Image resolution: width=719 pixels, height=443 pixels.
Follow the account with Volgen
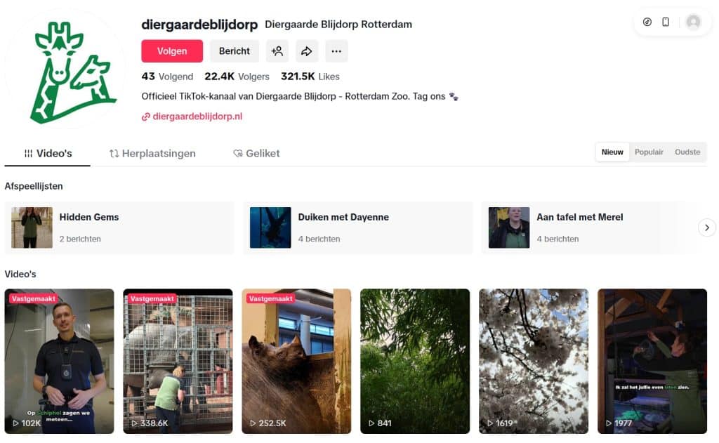[172, 51]
